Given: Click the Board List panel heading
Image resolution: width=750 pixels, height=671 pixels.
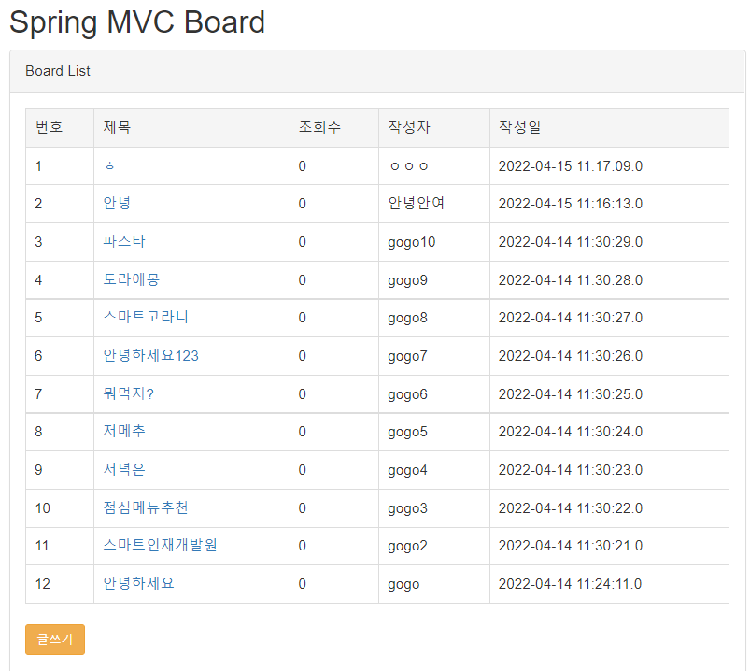Looking at the screenshot, I should point(57,71).
